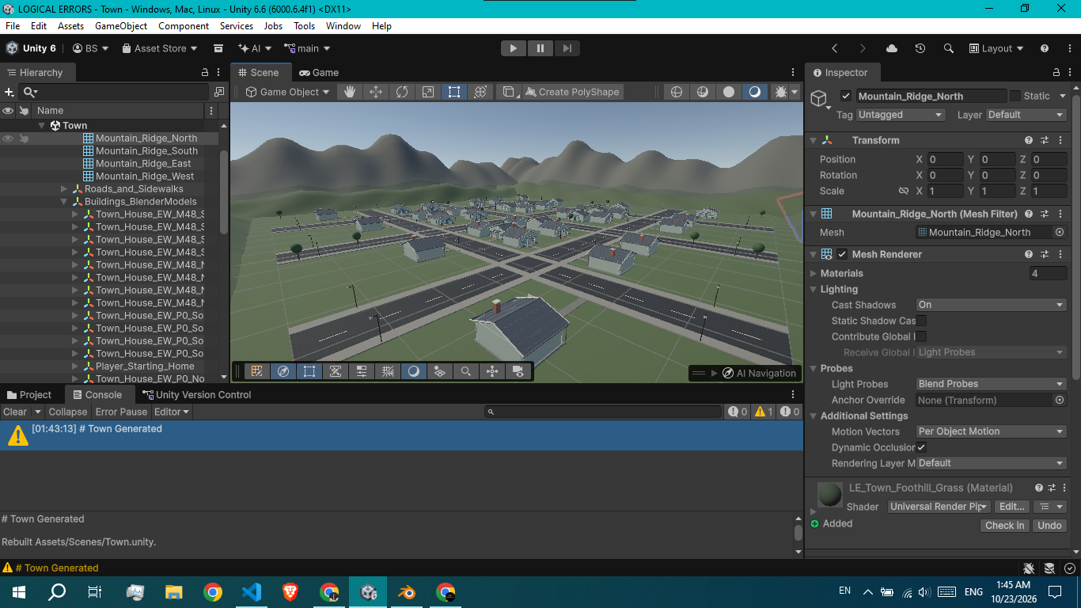The width and height of the screenshot is (1081, 608).
Task: Open the GameObject menu
Action: 121,26
